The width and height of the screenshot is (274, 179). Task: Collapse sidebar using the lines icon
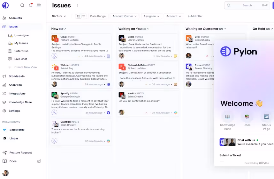39,5
